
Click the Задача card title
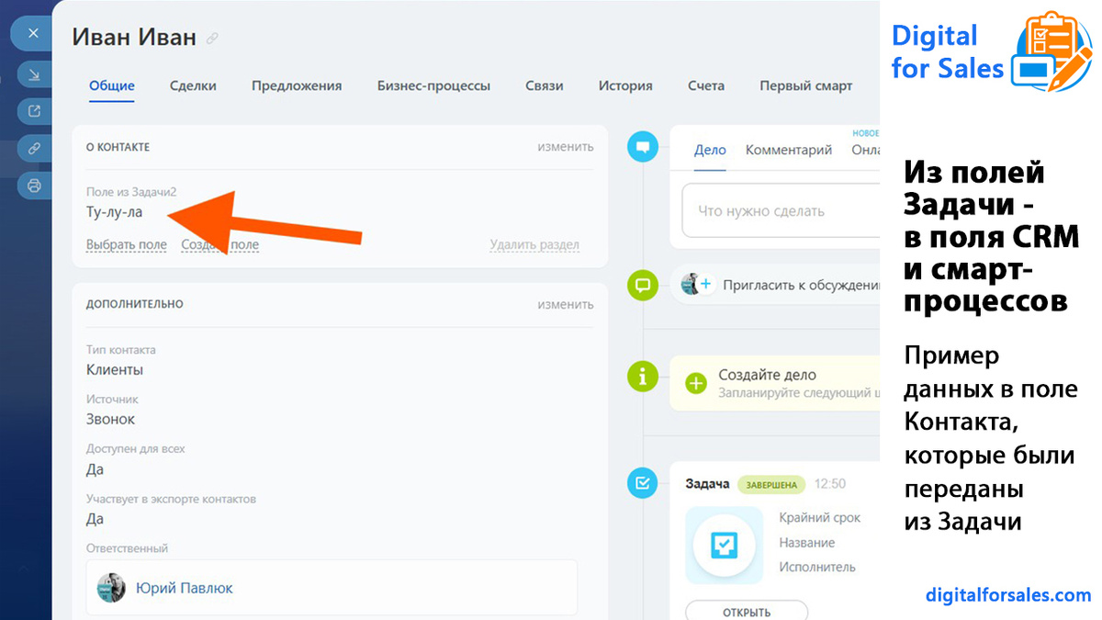click(x=707, y=484)
